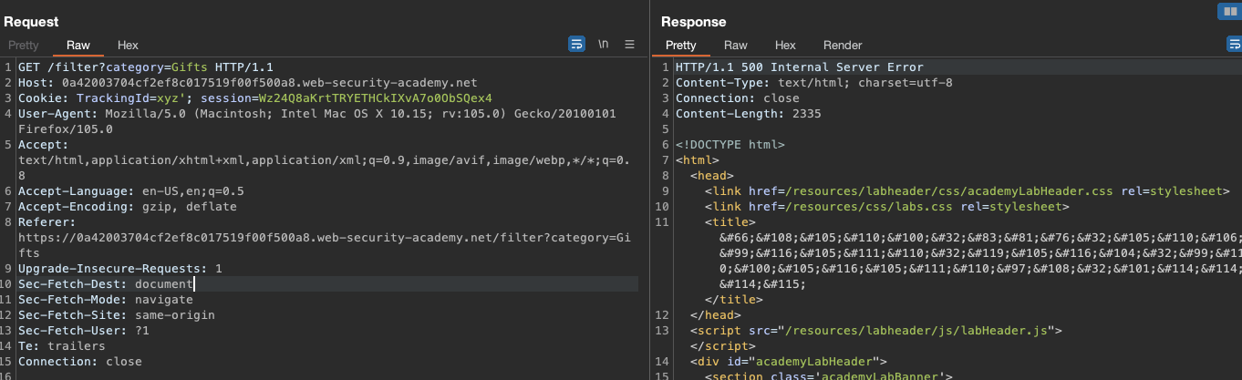Select the Raw tab in the Request panel
Viewport: 1242px width, 380px height.
click(78, 45)
